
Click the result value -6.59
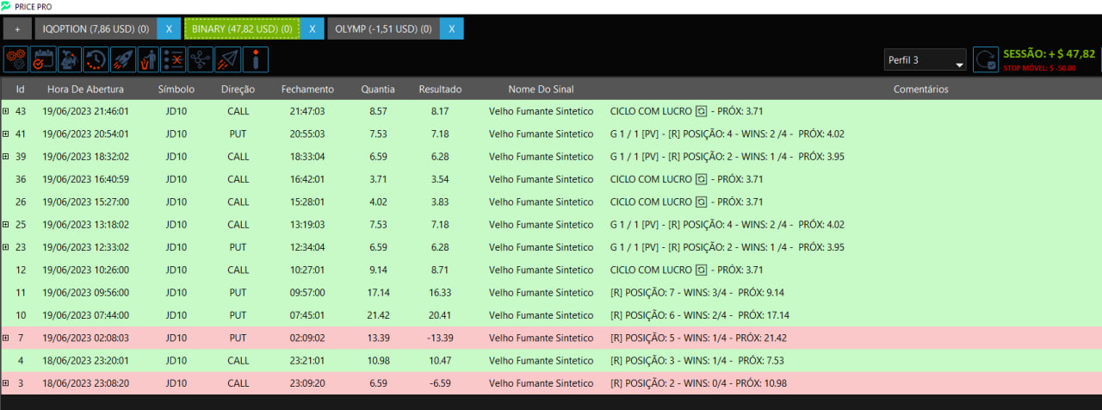(440, 383)
